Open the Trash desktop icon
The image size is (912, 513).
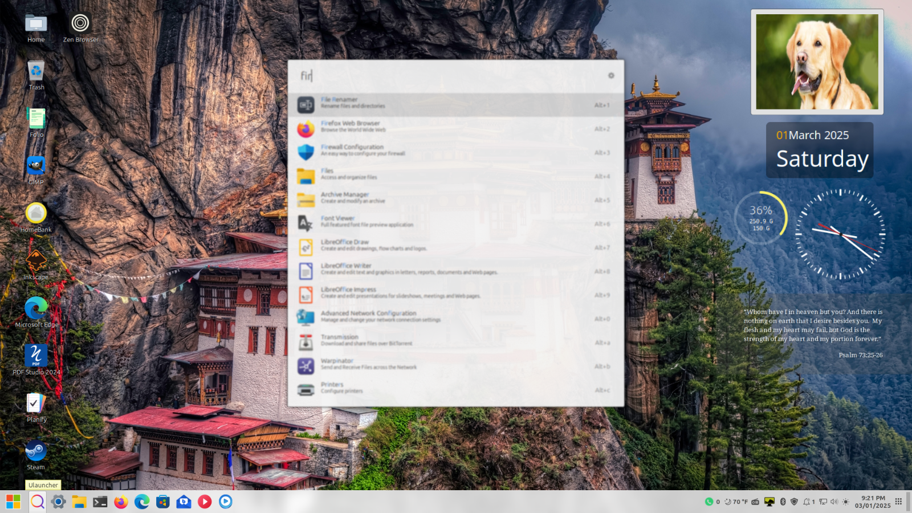click(36, 76)
